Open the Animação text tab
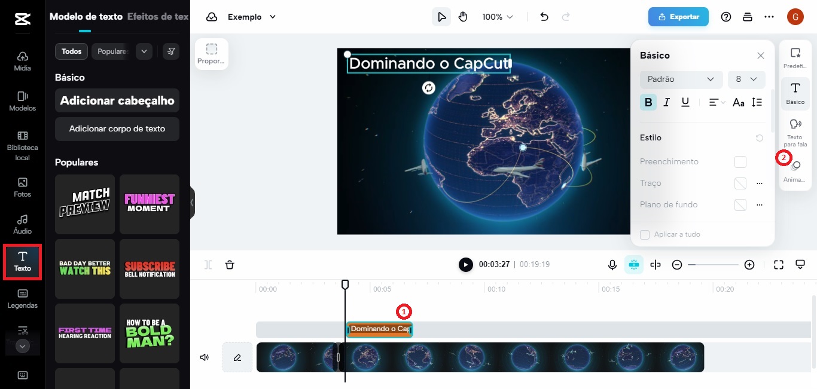This screenshot has width=817, height=389. [795, 171]
